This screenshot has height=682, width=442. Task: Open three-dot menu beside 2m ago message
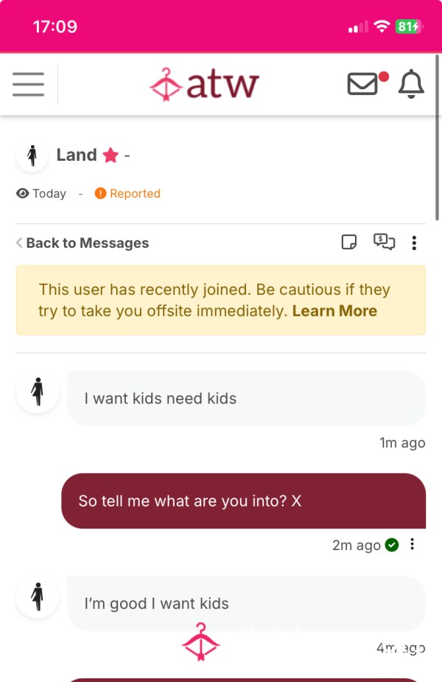412,544
